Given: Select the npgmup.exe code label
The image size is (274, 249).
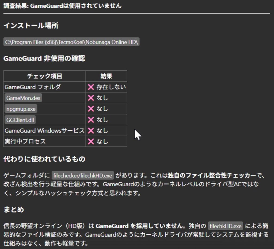Looking at the screenshot, I should 21,109.
